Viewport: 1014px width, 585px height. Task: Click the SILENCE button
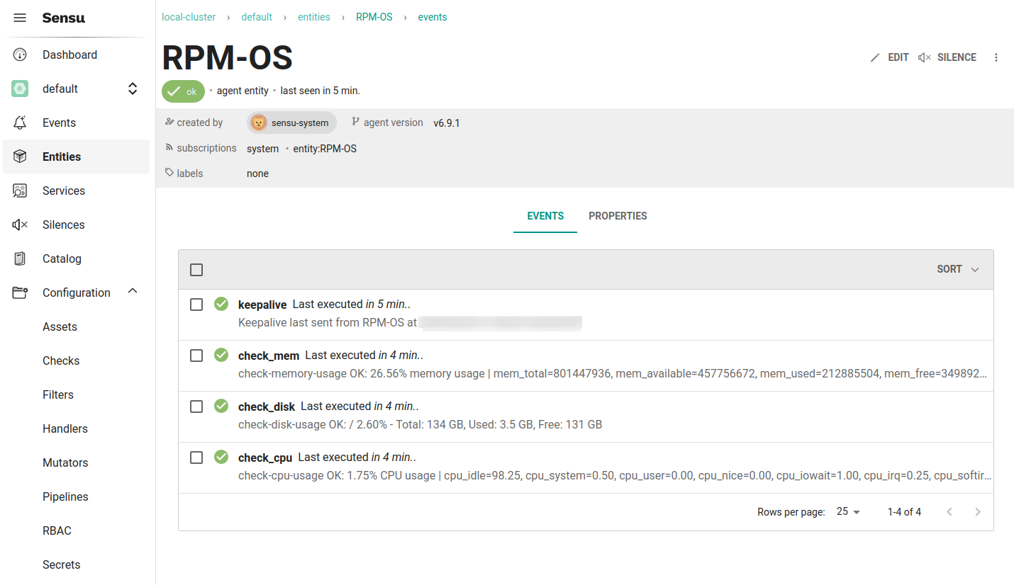(947, 57)
